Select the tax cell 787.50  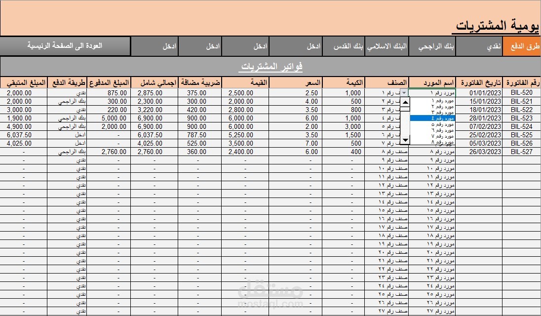(200, 135)
